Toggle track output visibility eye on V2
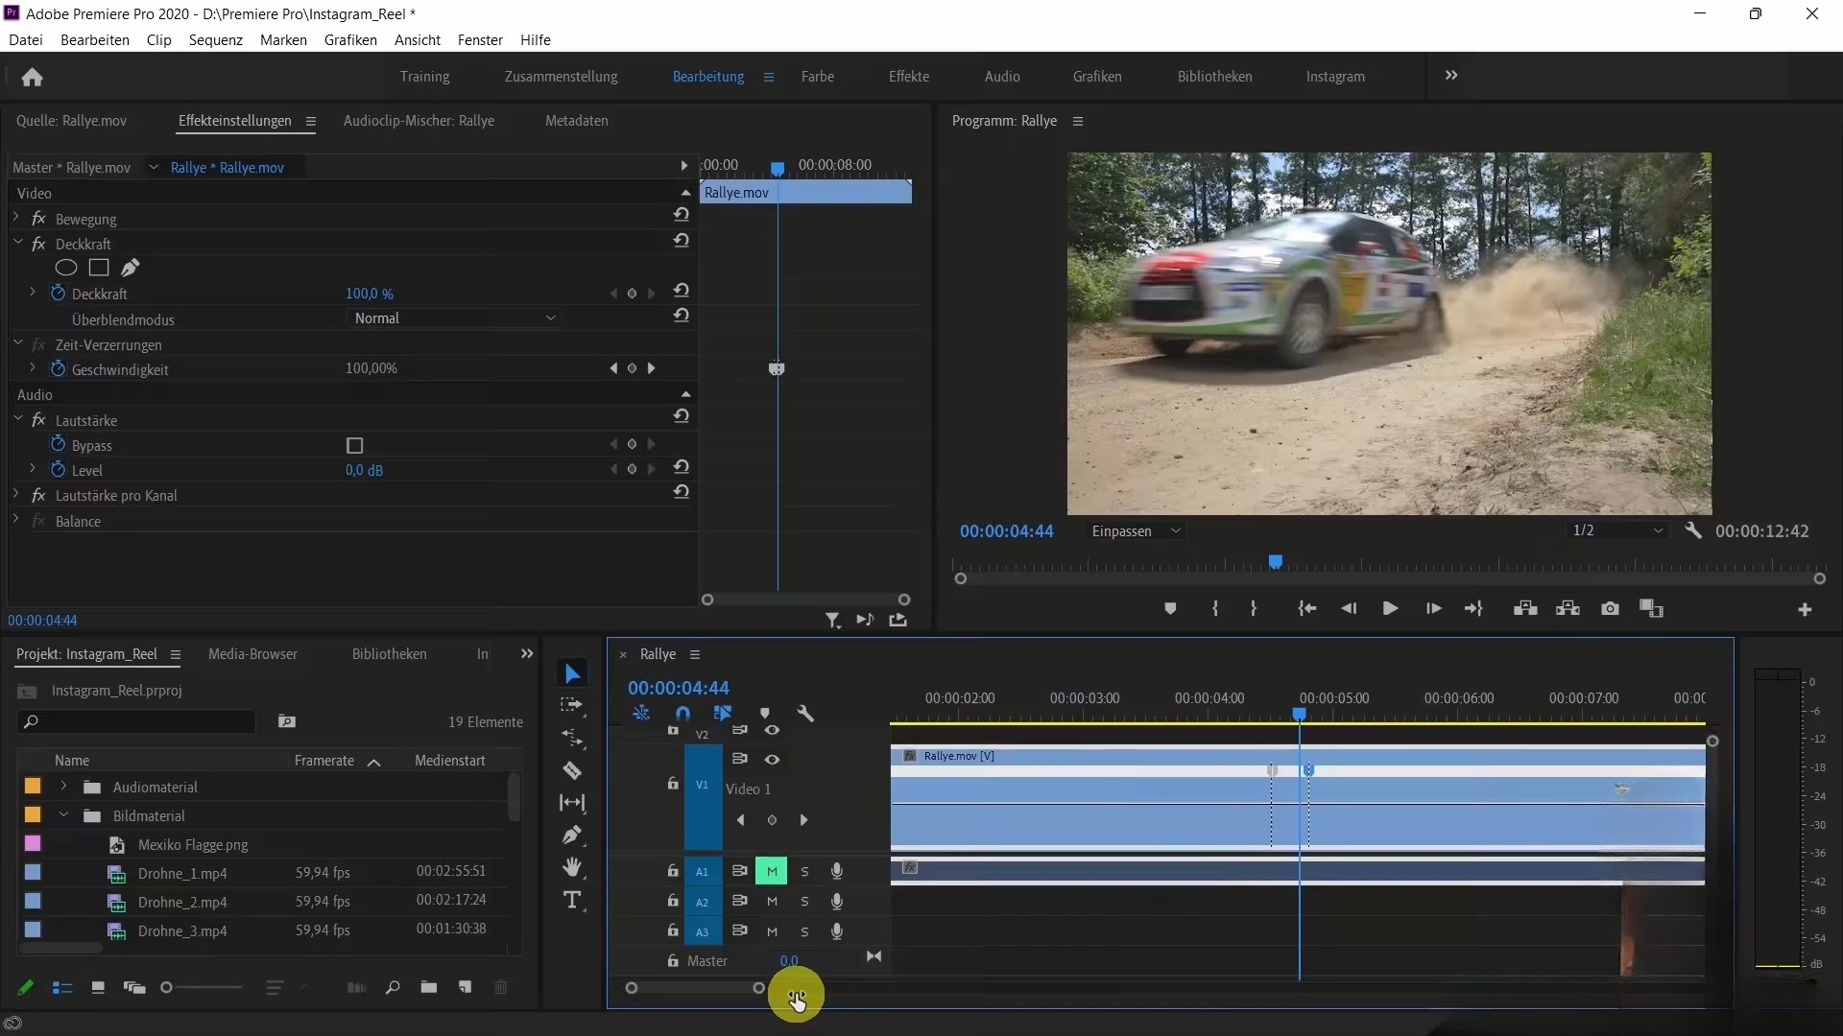Image resolution: width=1843 pixels, height=1036 pixels. click(x=773, y=730)
